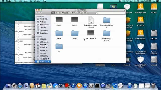This screenshot has height=90, width=161.
Task: Go back in Finder history
Action: (x=37, y=13)
